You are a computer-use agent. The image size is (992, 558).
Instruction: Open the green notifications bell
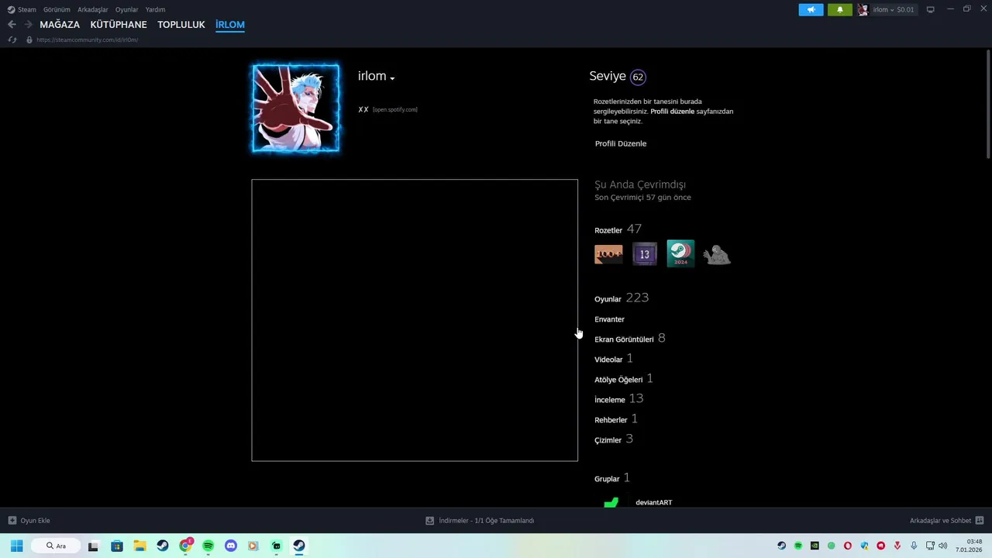click(x=839, y=9)
